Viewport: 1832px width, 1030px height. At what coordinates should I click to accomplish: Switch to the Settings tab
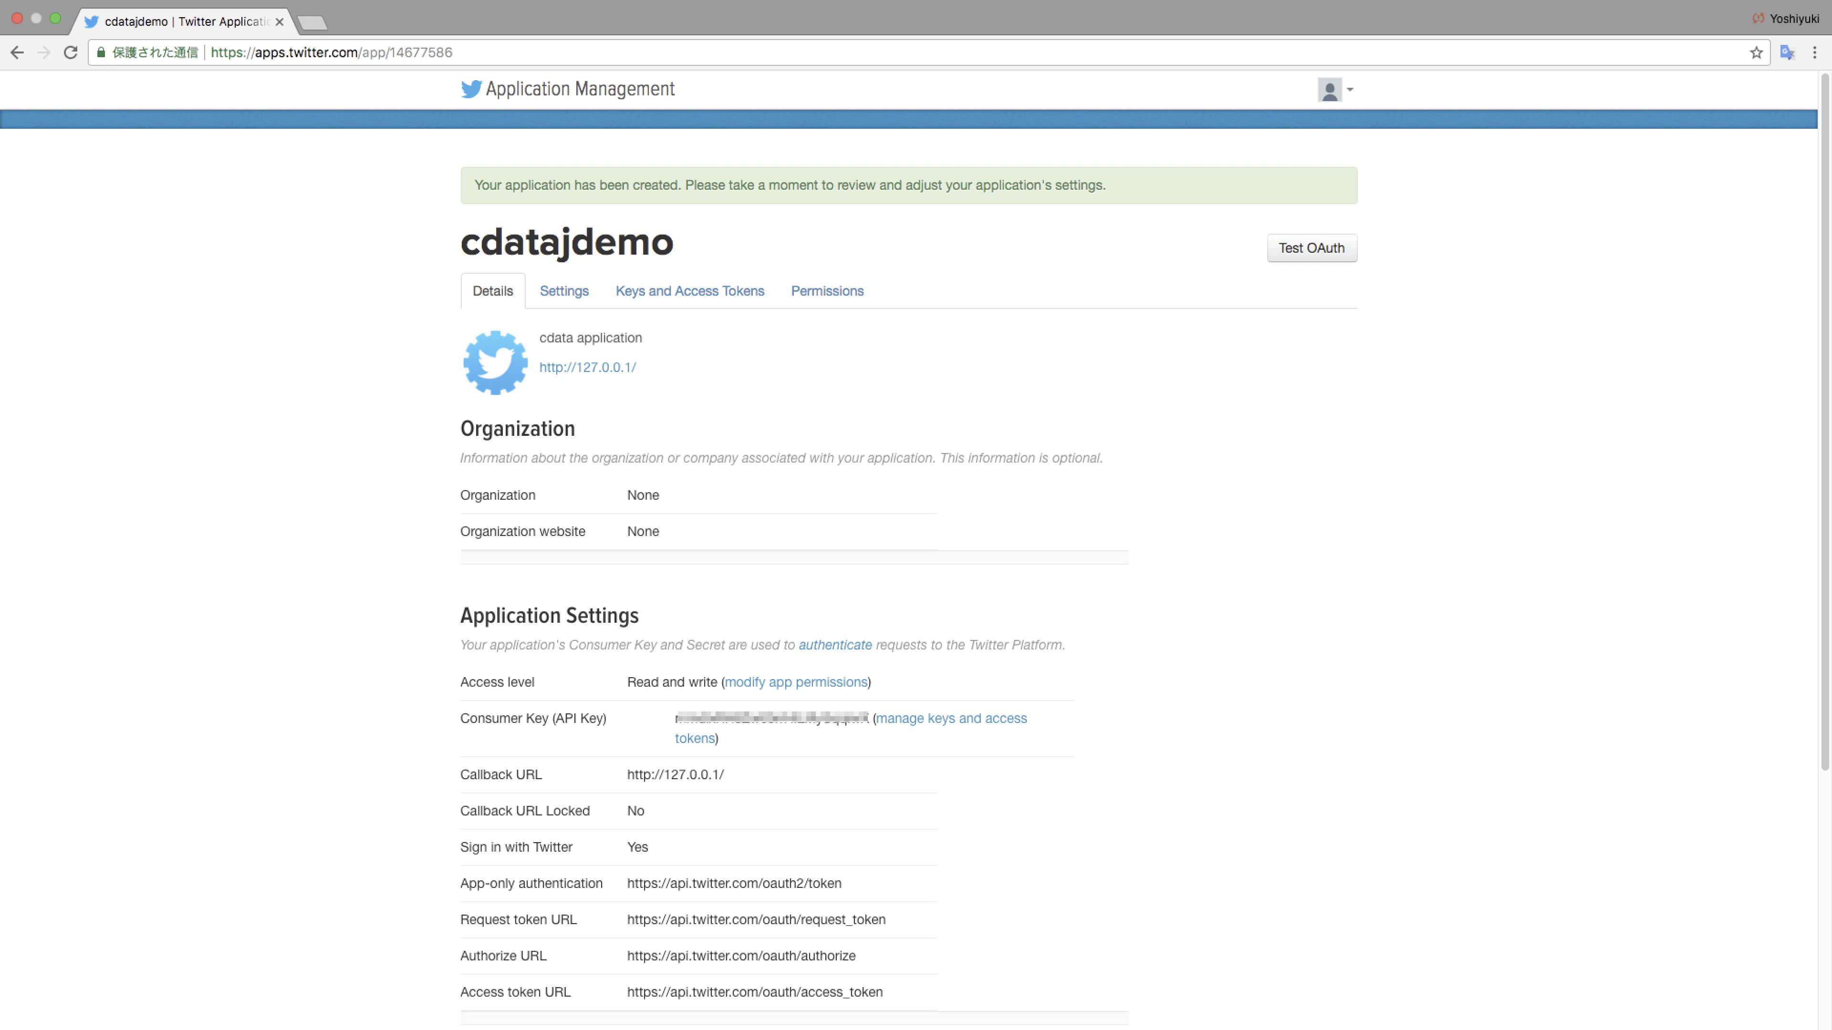[564, 291]
